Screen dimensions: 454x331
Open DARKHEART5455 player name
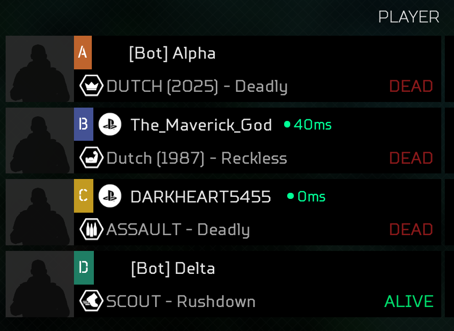(200, 197)
